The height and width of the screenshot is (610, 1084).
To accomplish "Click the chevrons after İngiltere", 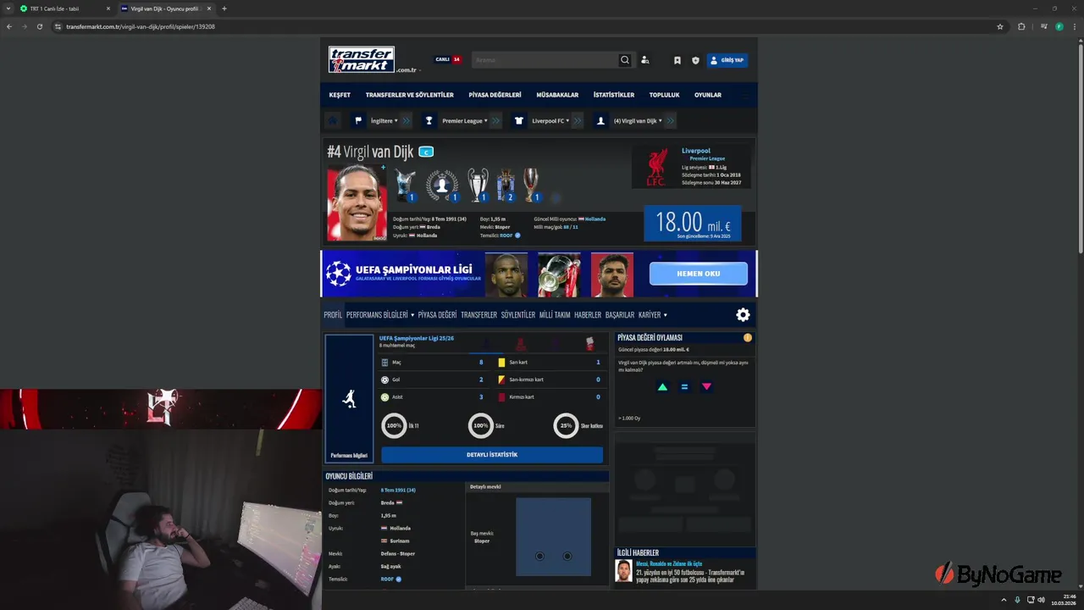I will pos(406,120).
